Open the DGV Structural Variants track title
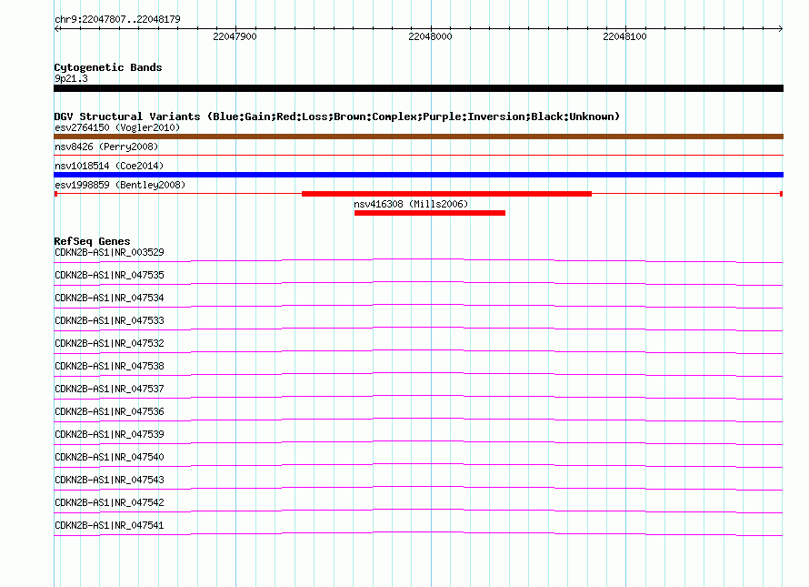 click(x=337, y=116)
